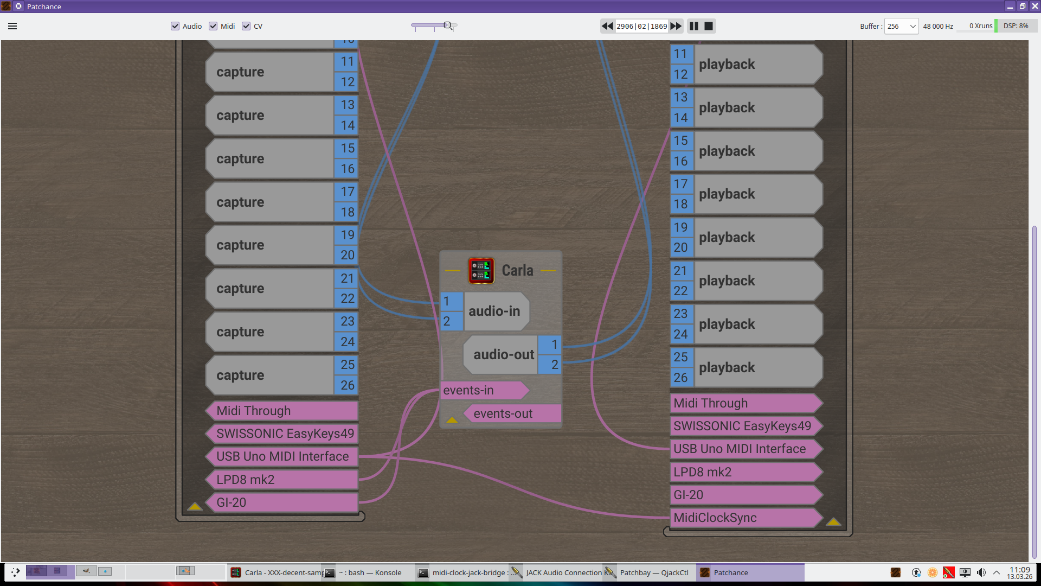This screenshot has height=586, width=1041.
Task: Stop the JACK transport
Action: point(709,26)
